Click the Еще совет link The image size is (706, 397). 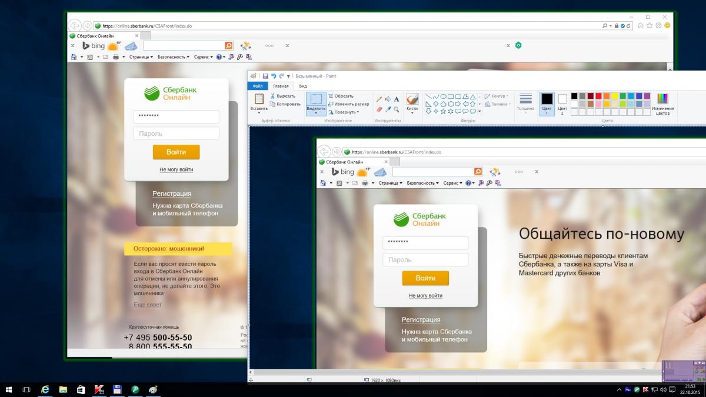pyautogui.click(x=148, y=305)
